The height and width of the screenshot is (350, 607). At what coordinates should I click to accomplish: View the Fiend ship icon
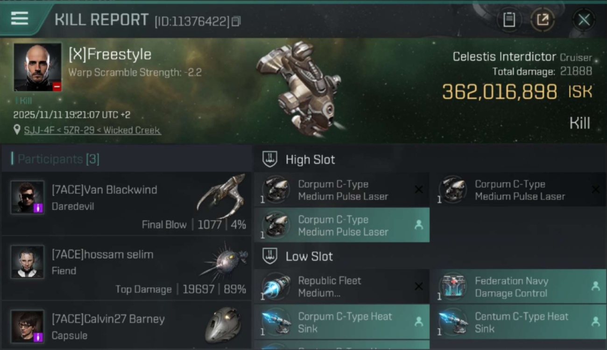[224, 261]
